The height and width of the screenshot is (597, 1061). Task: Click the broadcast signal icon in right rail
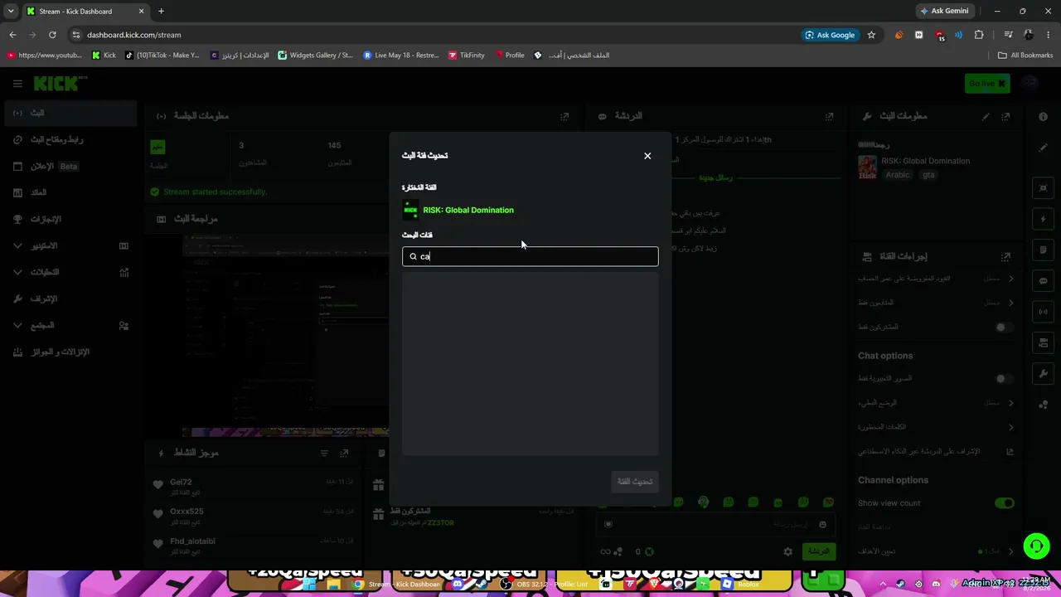point(1044,312)
